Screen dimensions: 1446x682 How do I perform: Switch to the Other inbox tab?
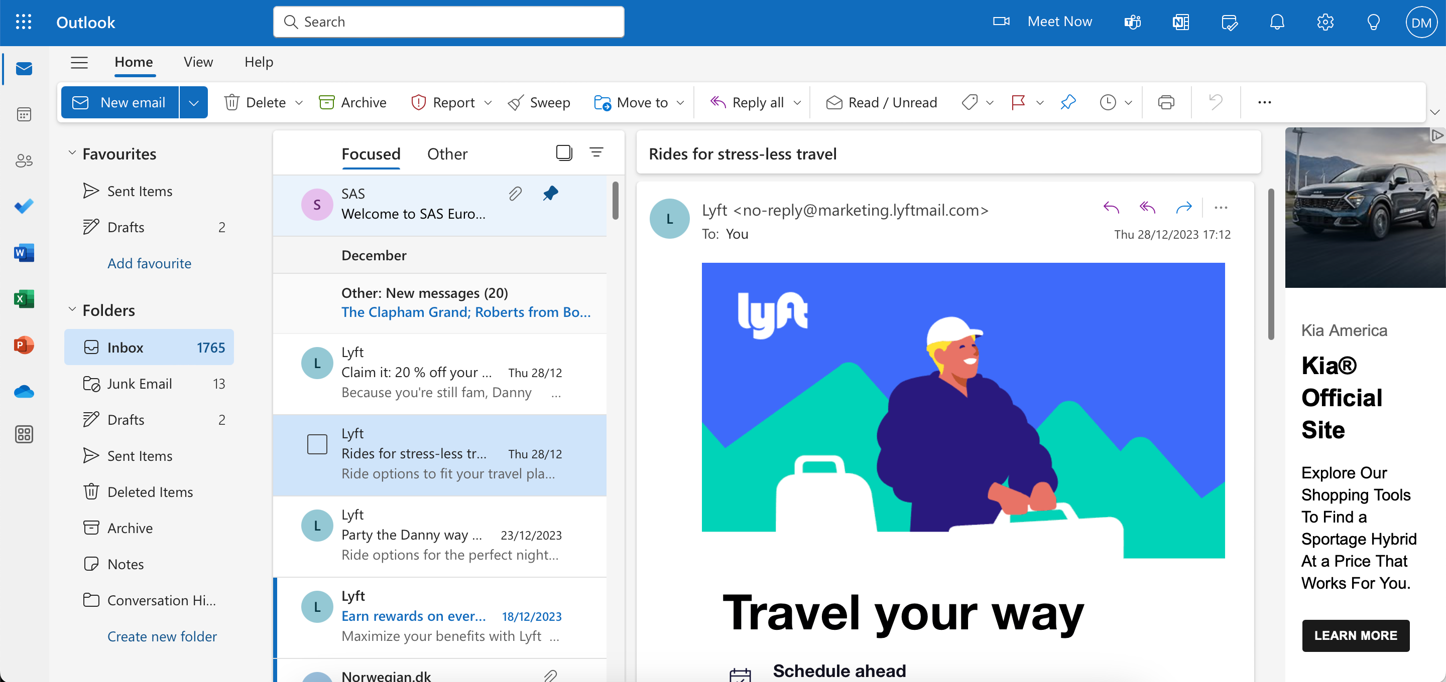(x=447, y=153)
